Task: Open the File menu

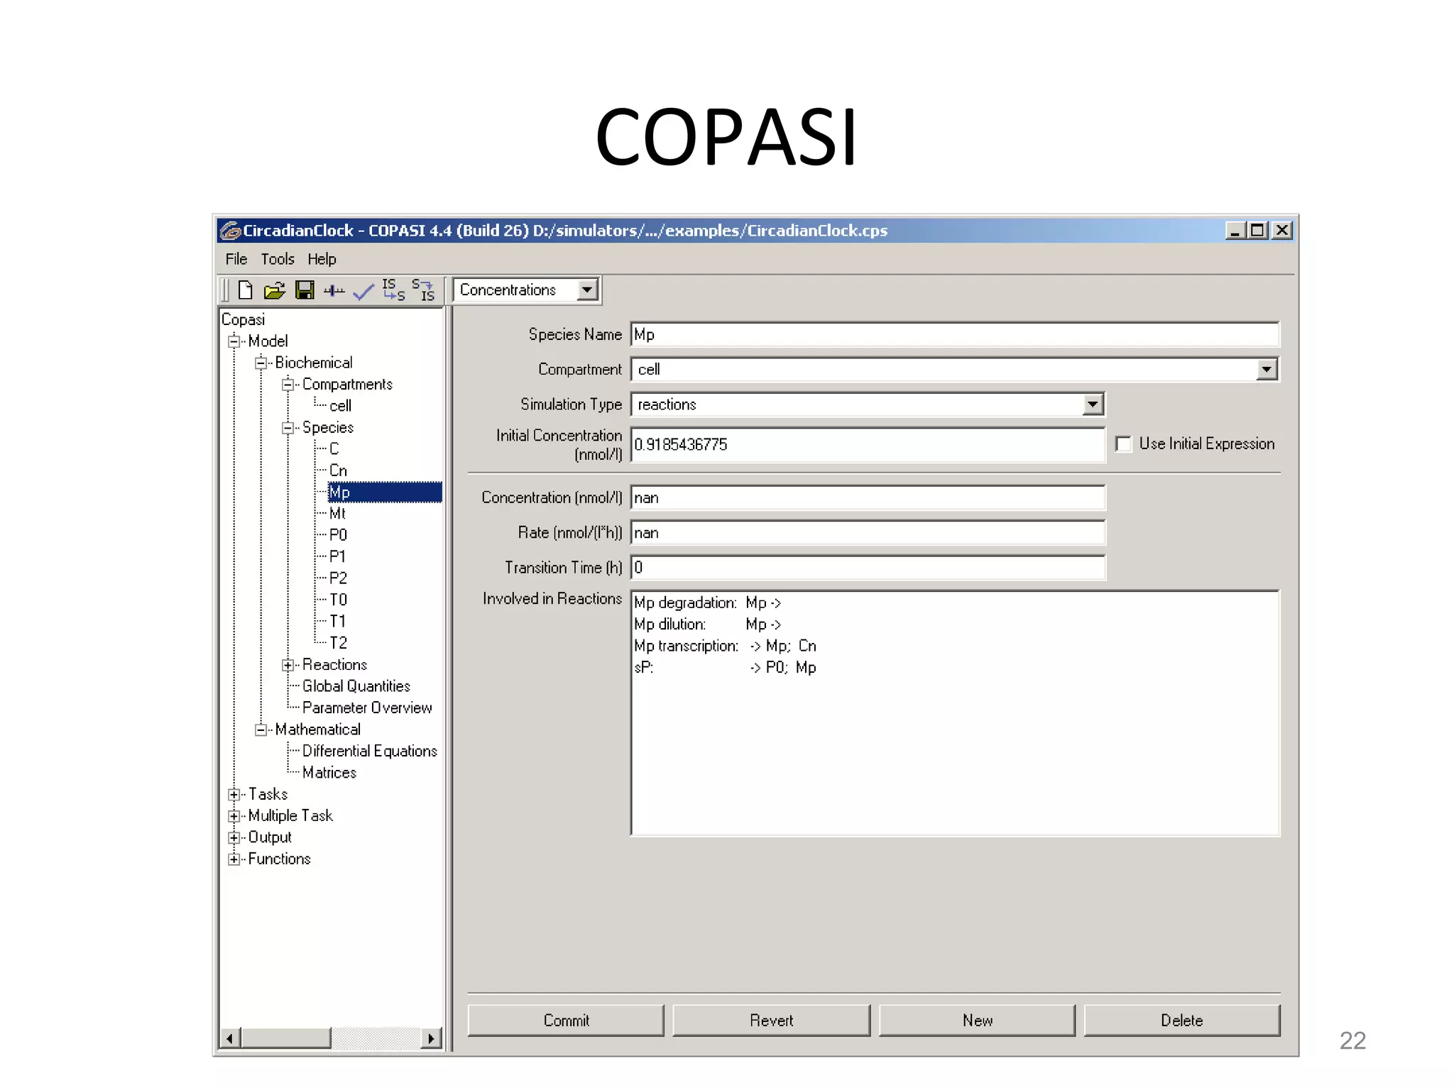Action: pyautogui.click(x=236, y=259)
